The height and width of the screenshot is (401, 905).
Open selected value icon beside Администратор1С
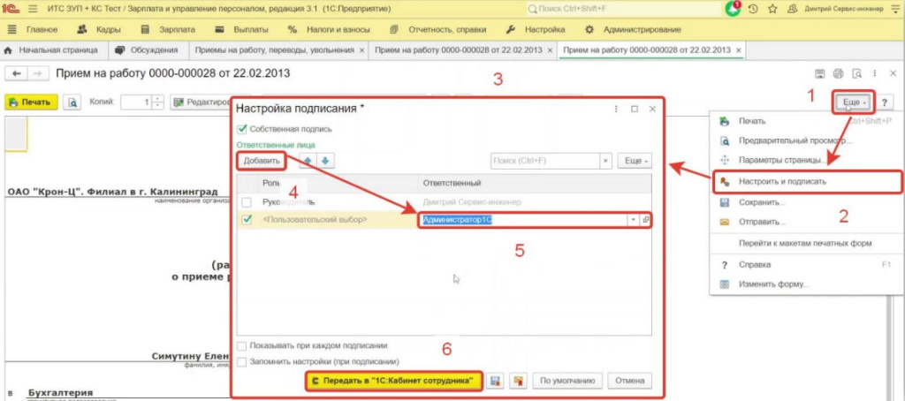646,220
